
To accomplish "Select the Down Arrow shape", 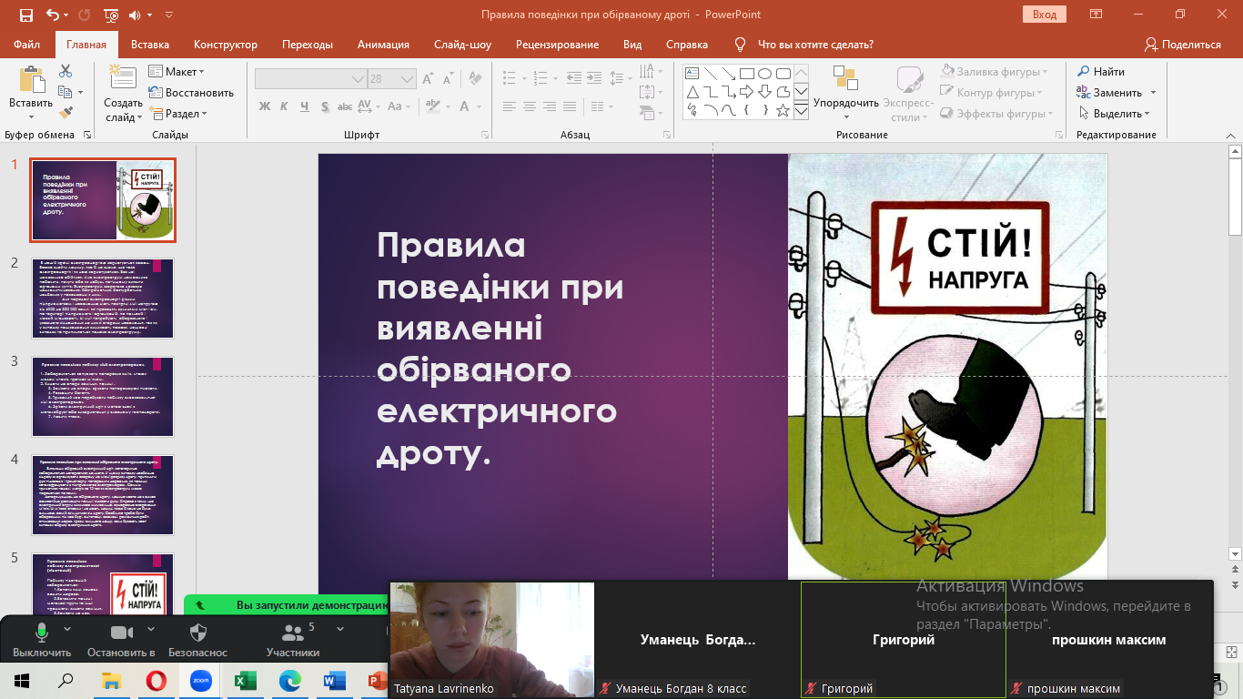I will 764,92.
